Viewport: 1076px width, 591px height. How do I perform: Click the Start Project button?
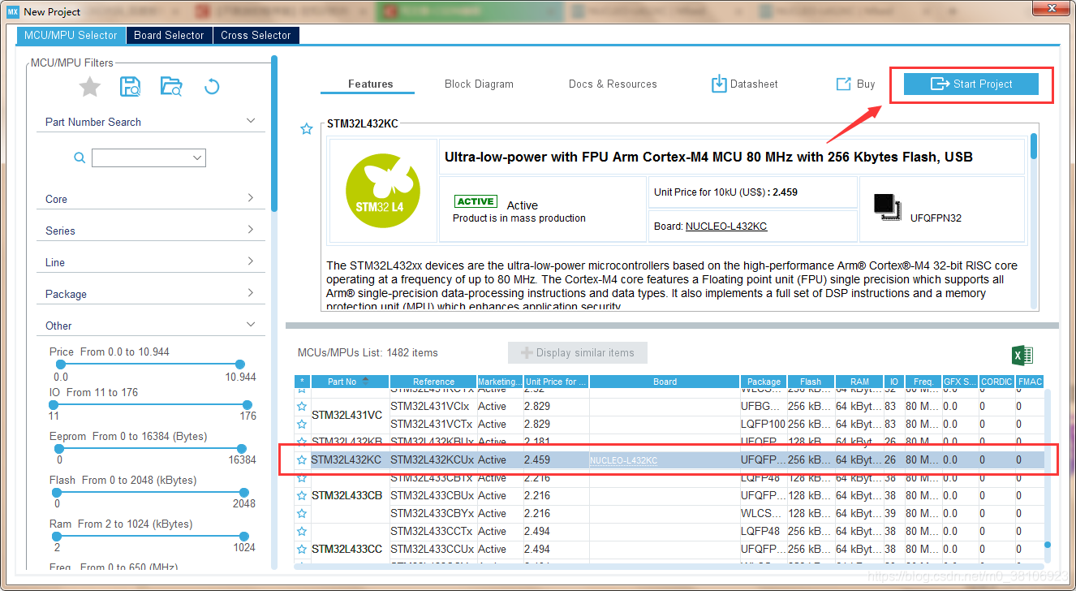(971, 84)
